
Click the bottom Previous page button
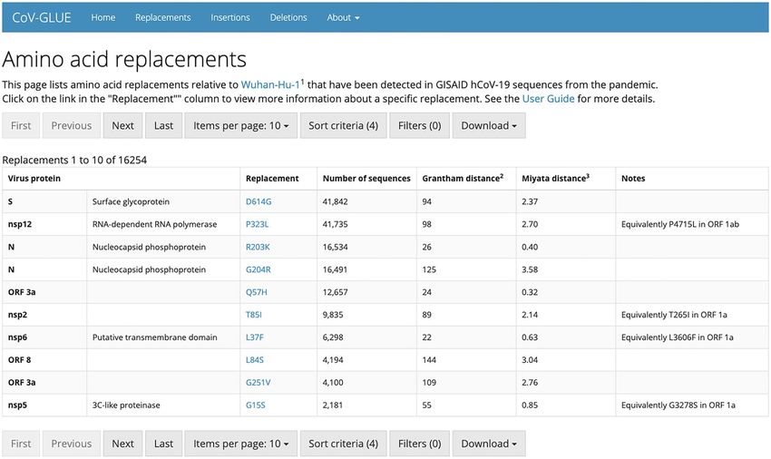72,444
